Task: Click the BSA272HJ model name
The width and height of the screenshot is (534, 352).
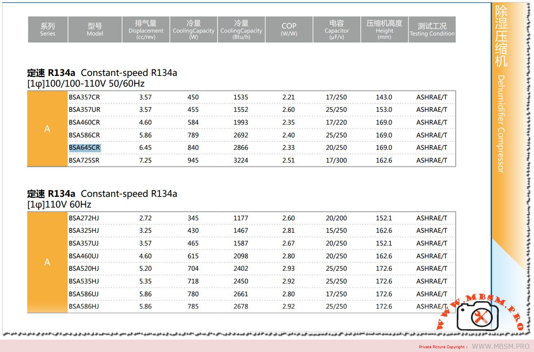Action: (x=84, y=218)
